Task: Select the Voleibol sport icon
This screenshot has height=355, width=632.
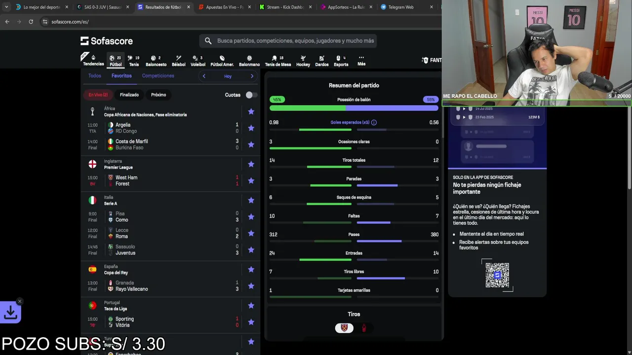Action: tap(197, 60)
